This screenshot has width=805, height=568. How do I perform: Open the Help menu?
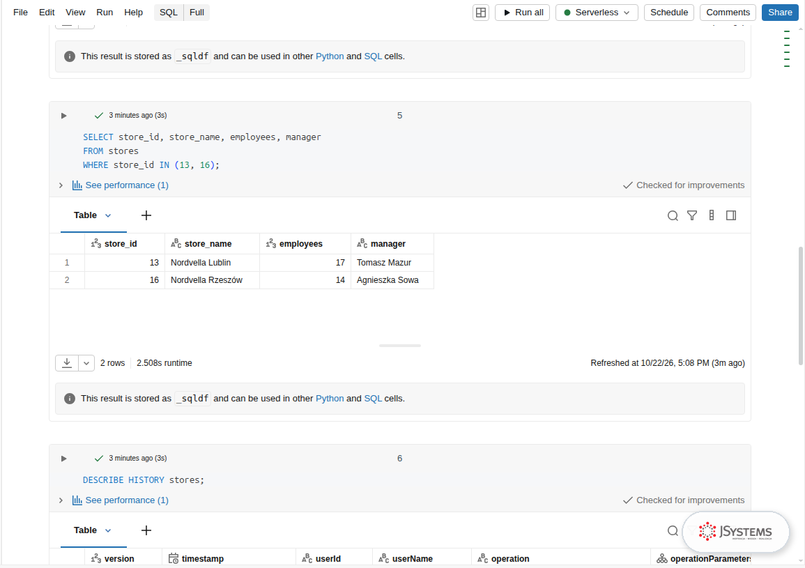(x=134, y=13)
